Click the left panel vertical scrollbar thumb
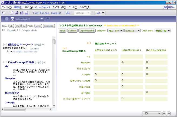The image size is (177, 117). (54, 42)
